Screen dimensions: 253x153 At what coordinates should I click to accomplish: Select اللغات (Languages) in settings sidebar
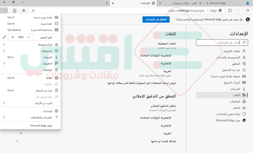[222, 95]
